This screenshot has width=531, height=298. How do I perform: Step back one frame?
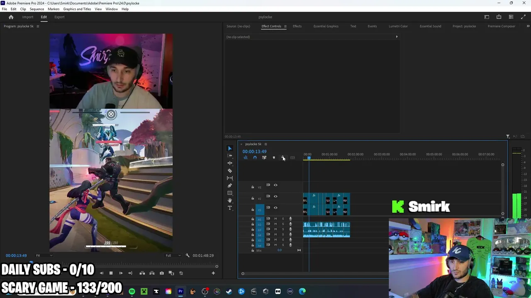(x=101, y=273)
